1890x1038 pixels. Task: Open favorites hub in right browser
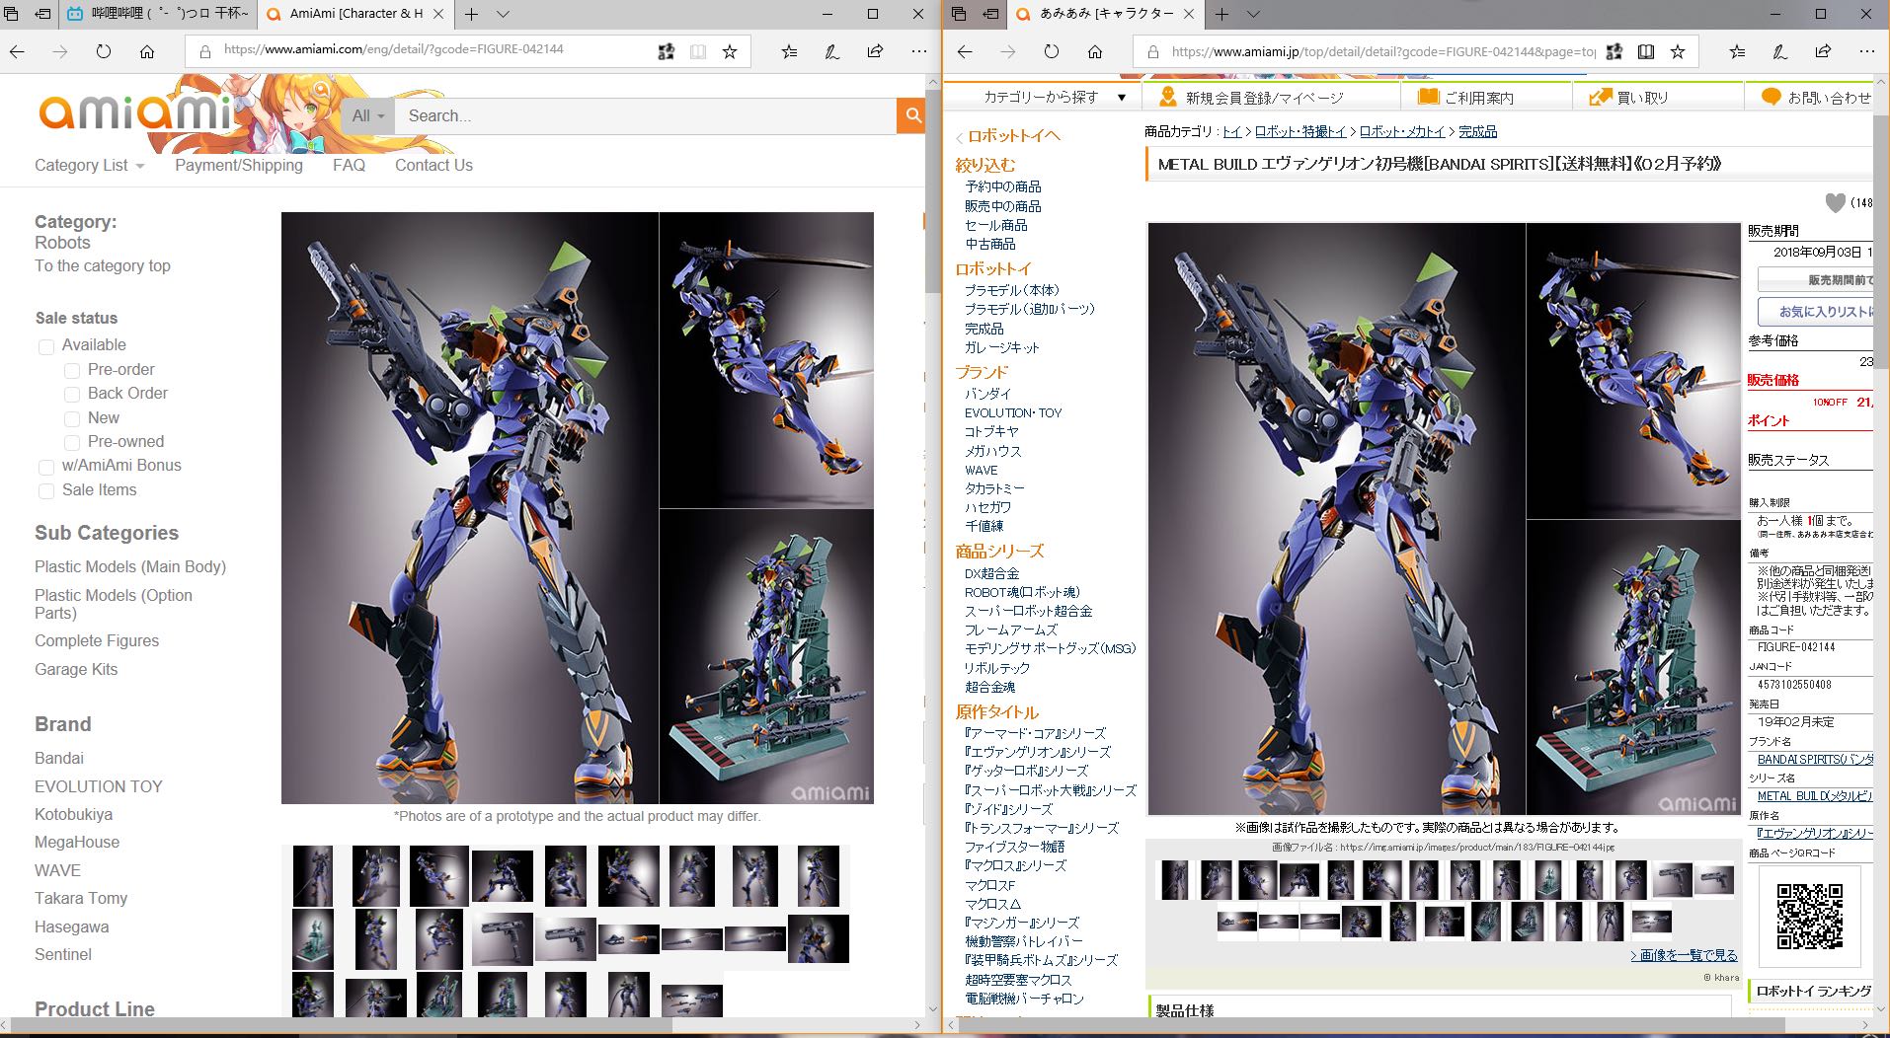[1737, 51]
